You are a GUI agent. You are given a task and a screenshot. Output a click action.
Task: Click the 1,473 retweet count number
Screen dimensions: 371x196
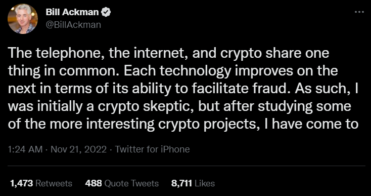tap(22, 183)
